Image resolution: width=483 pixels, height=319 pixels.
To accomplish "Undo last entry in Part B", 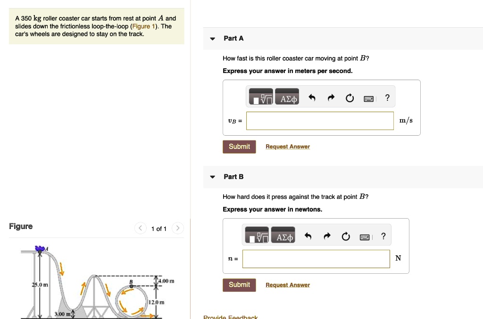I will pos(308,237).
